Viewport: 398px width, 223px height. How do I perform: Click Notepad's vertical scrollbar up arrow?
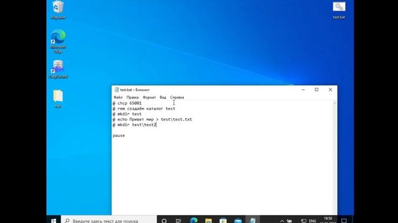click(335, 103)
